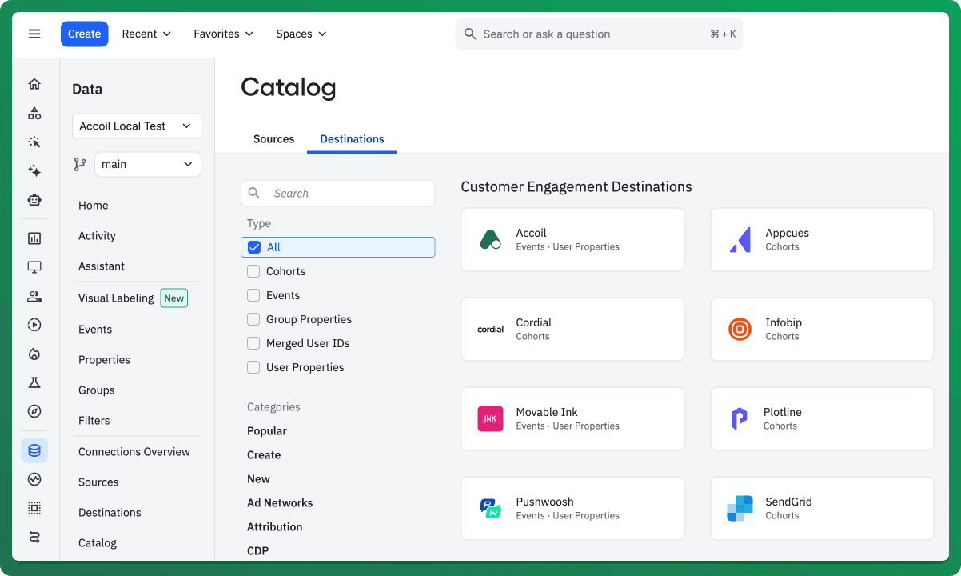Screen dimensions: 961x576
Task: Open the hamburger menu icon
Action: coord(34,34)
